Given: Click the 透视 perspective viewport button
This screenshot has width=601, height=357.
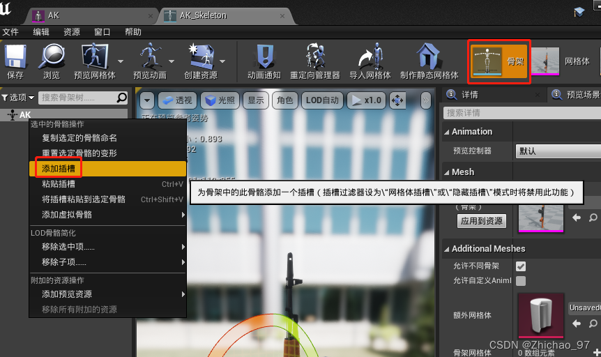Looking at the screenshot, I should 178,100.
